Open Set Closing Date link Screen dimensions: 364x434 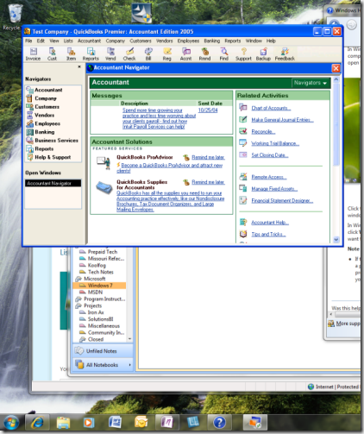(x=270, y=155)
